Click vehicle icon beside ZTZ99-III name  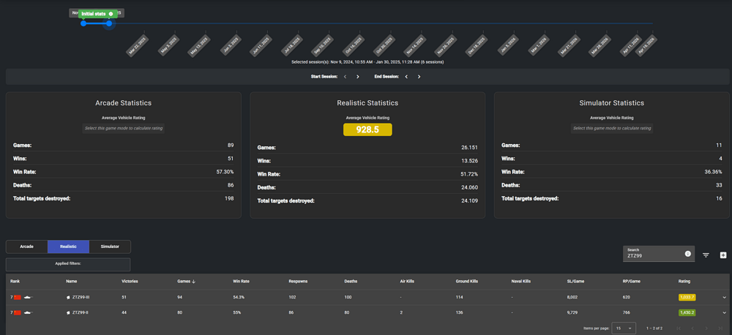click(68, 297)
